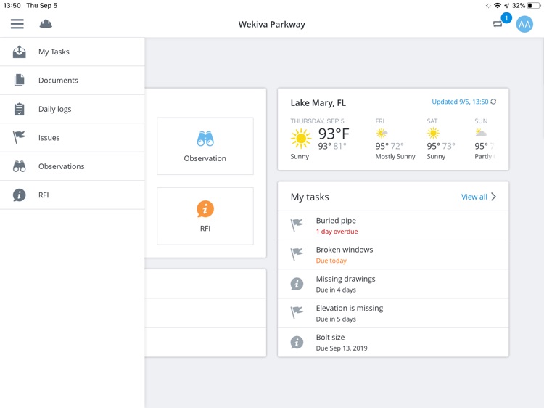544x408 pixels.
Task: Click today's sunny weather icon
Action: coord(301,138)
